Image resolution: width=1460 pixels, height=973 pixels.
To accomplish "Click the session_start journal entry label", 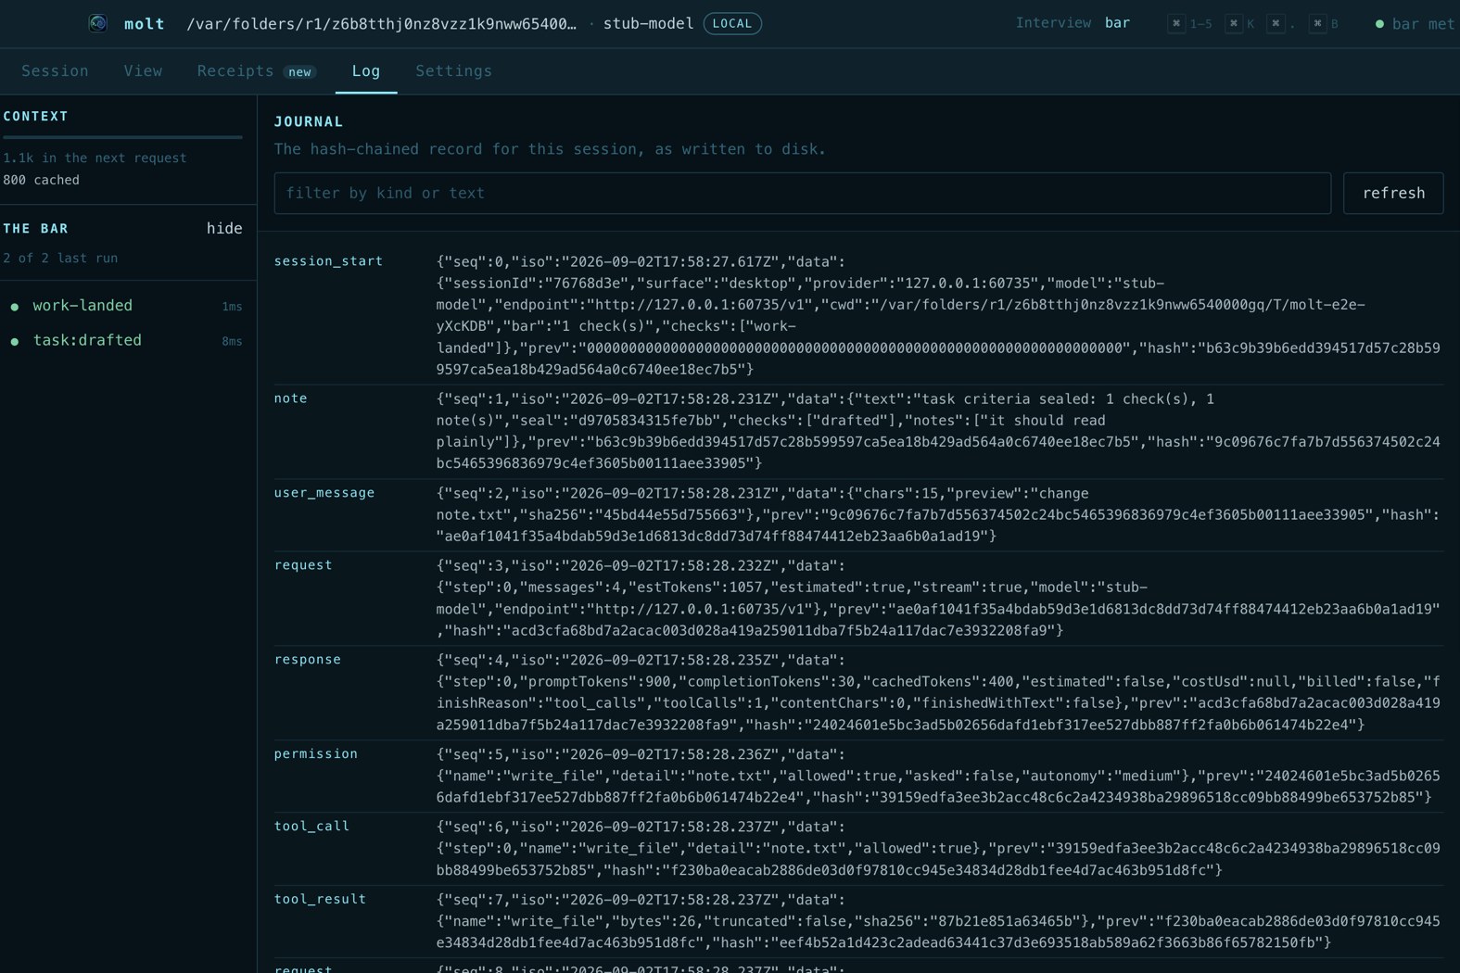I will click(x=328, y=261).
